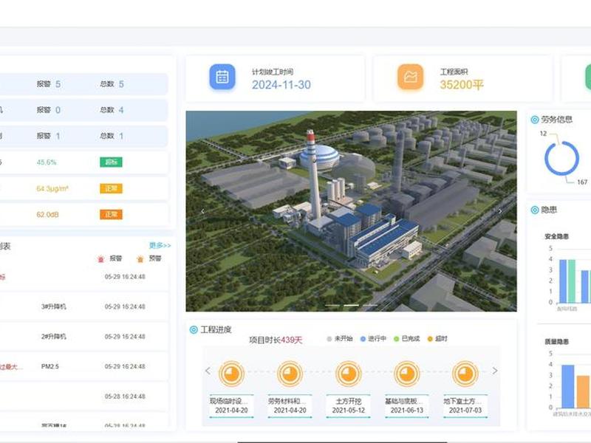Click the timestamp in the PM2.5 row
Image resolution: width=591 pixels, height=443 pixels.
tap(125, 366)
